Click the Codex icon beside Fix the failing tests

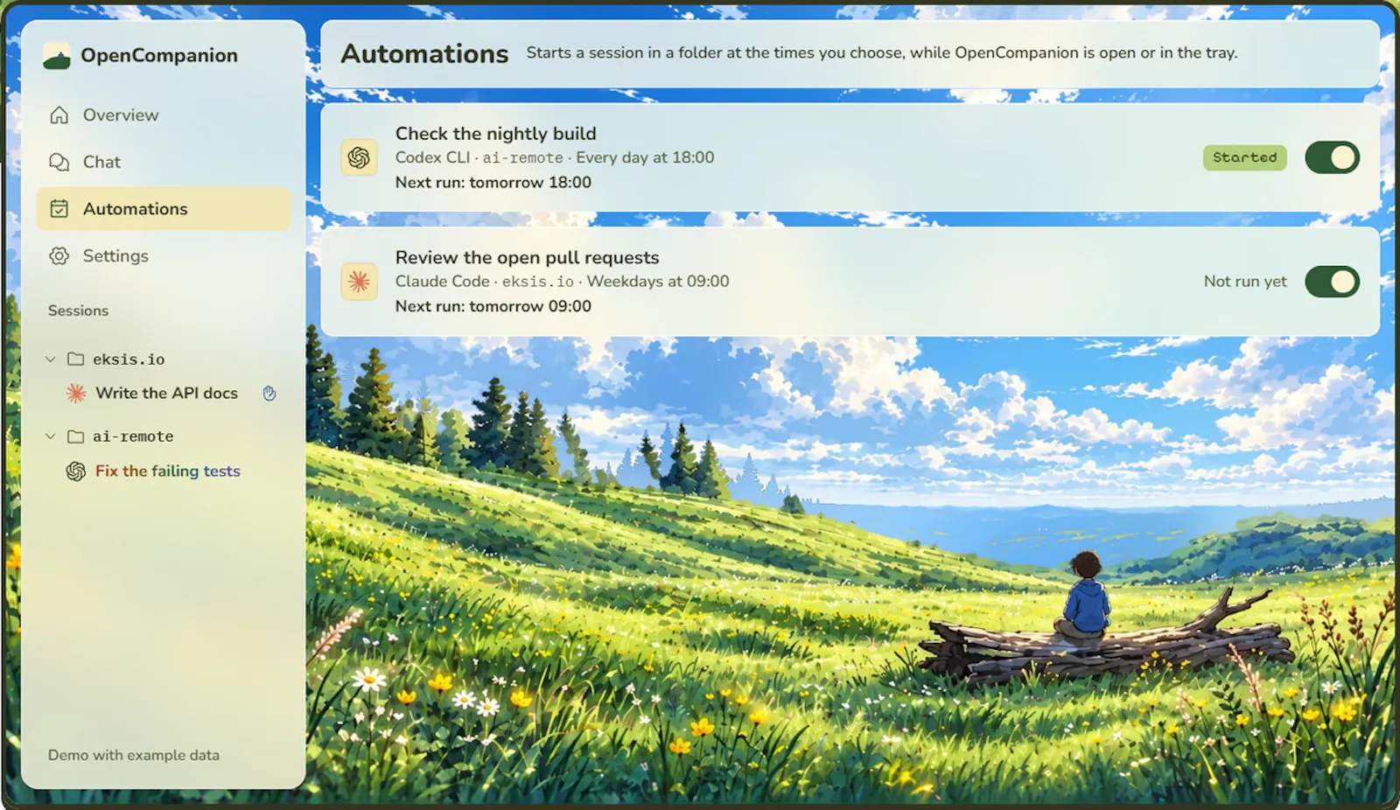[x=76, y=471]
